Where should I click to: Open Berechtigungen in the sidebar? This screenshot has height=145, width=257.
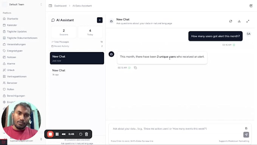[16, 96]
